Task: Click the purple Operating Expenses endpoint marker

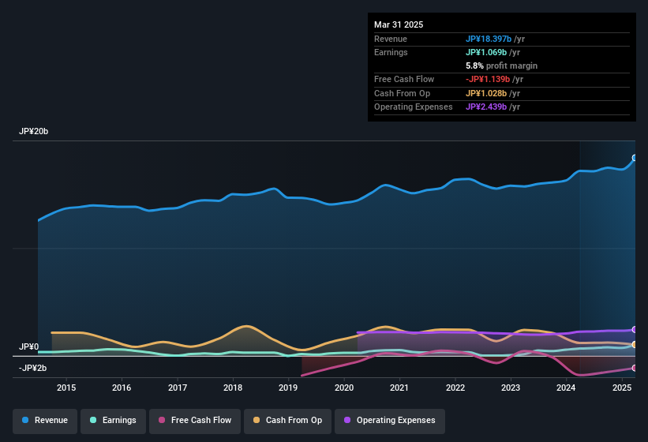Action: [635, 330]
